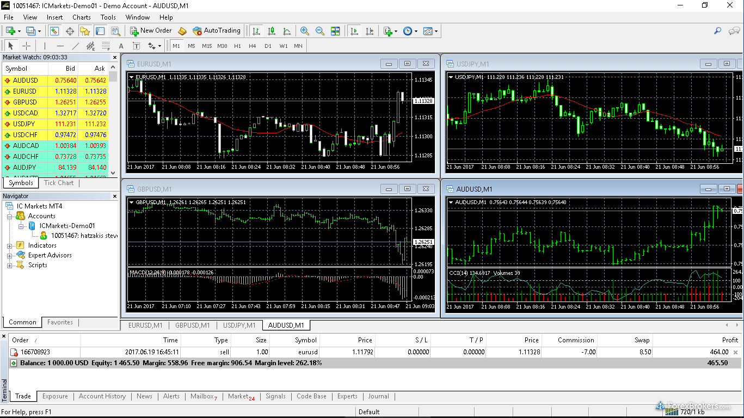Tile chart windows with the grid icon
Viewport: 744px width, 418px height.
[335, 31]
